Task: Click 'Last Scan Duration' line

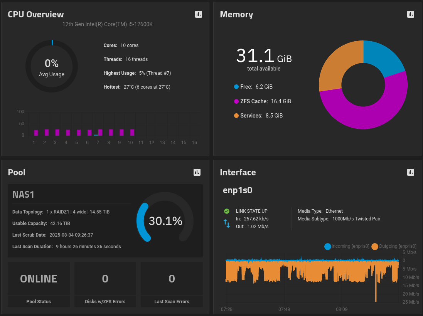Action: 67,247
